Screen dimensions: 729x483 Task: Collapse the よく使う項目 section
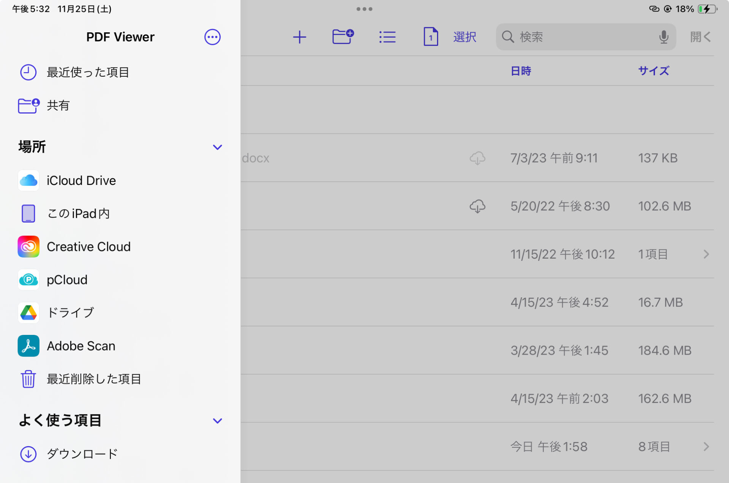coord(217,421)
